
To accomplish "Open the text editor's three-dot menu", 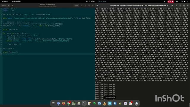I will 81,5.
